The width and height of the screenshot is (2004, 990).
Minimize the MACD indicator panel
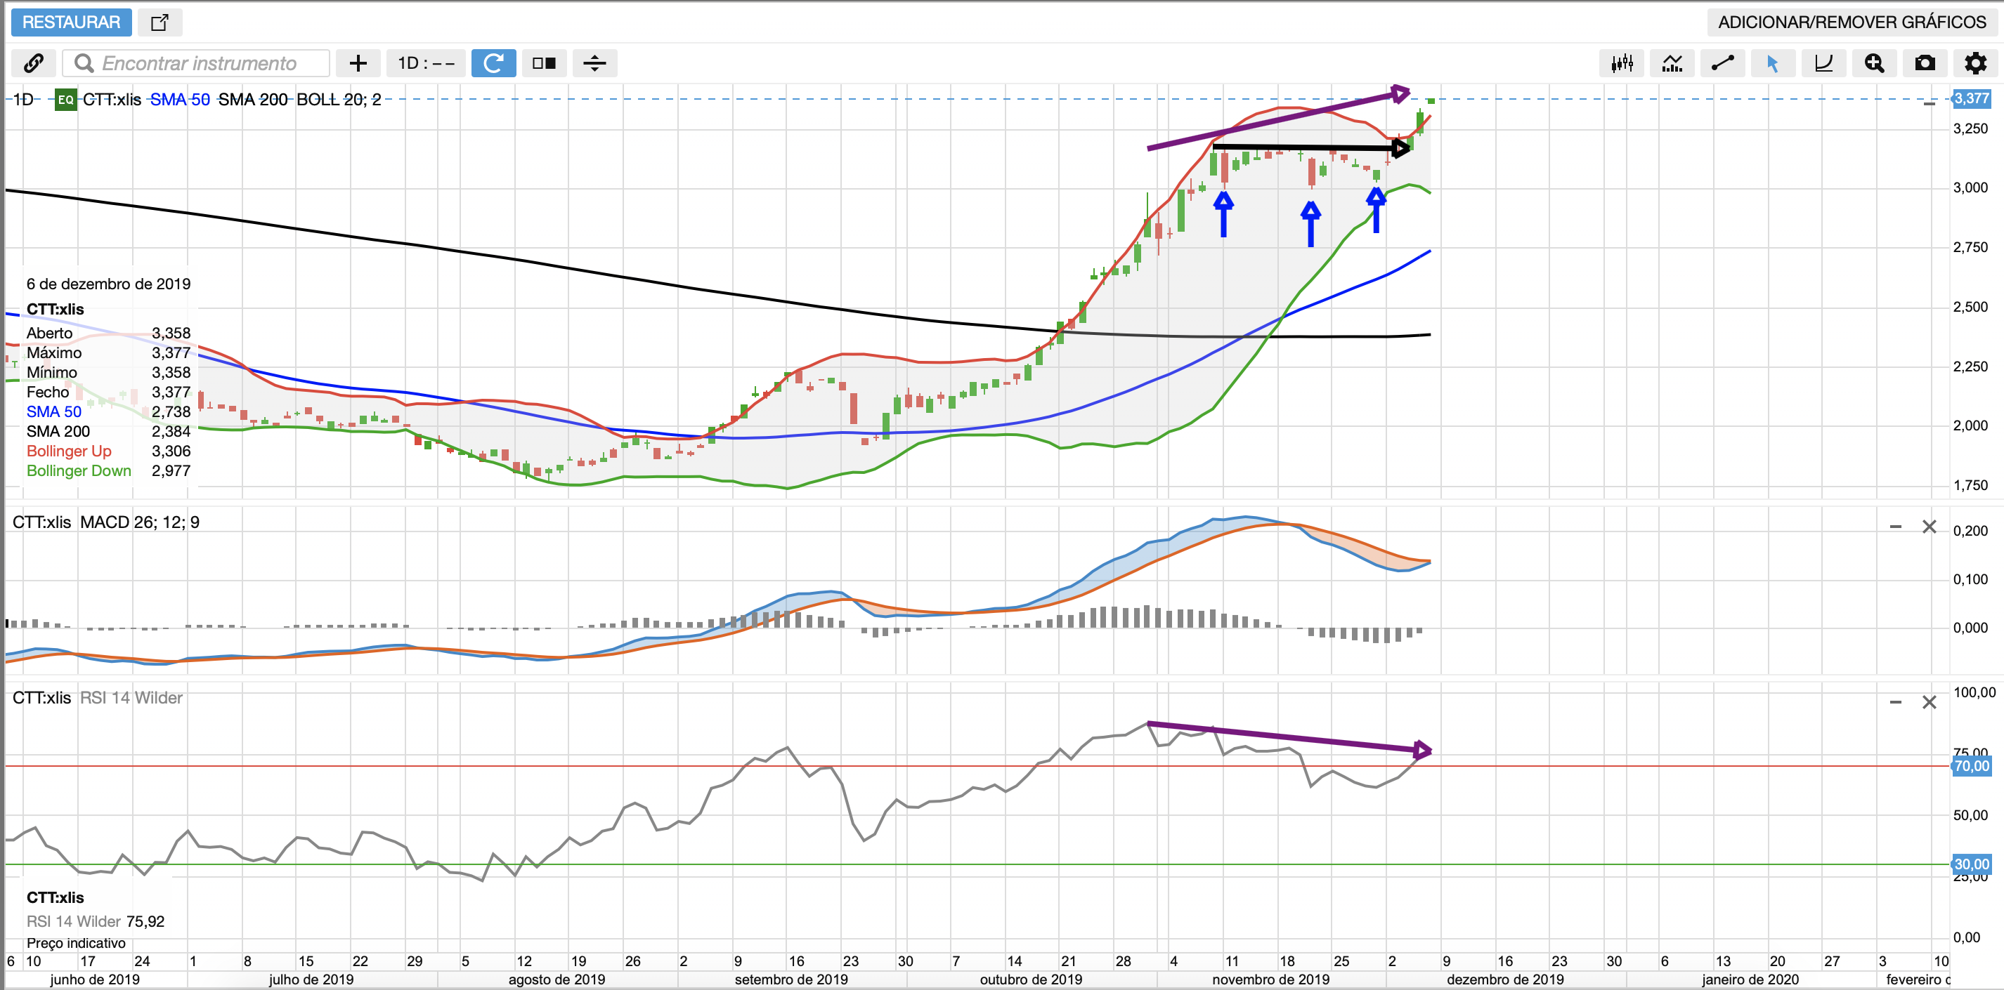click(1895, 527)
